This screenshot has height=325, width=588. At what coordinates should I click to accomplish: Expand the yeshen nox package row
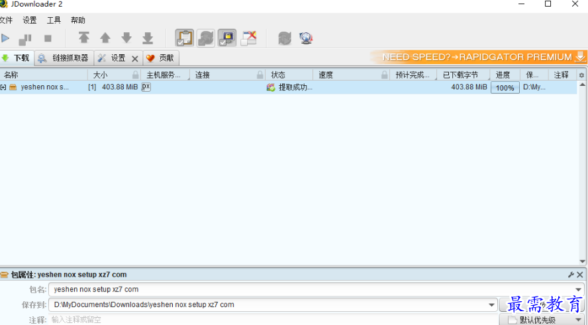pyautogui.click(x=3, y=87)
